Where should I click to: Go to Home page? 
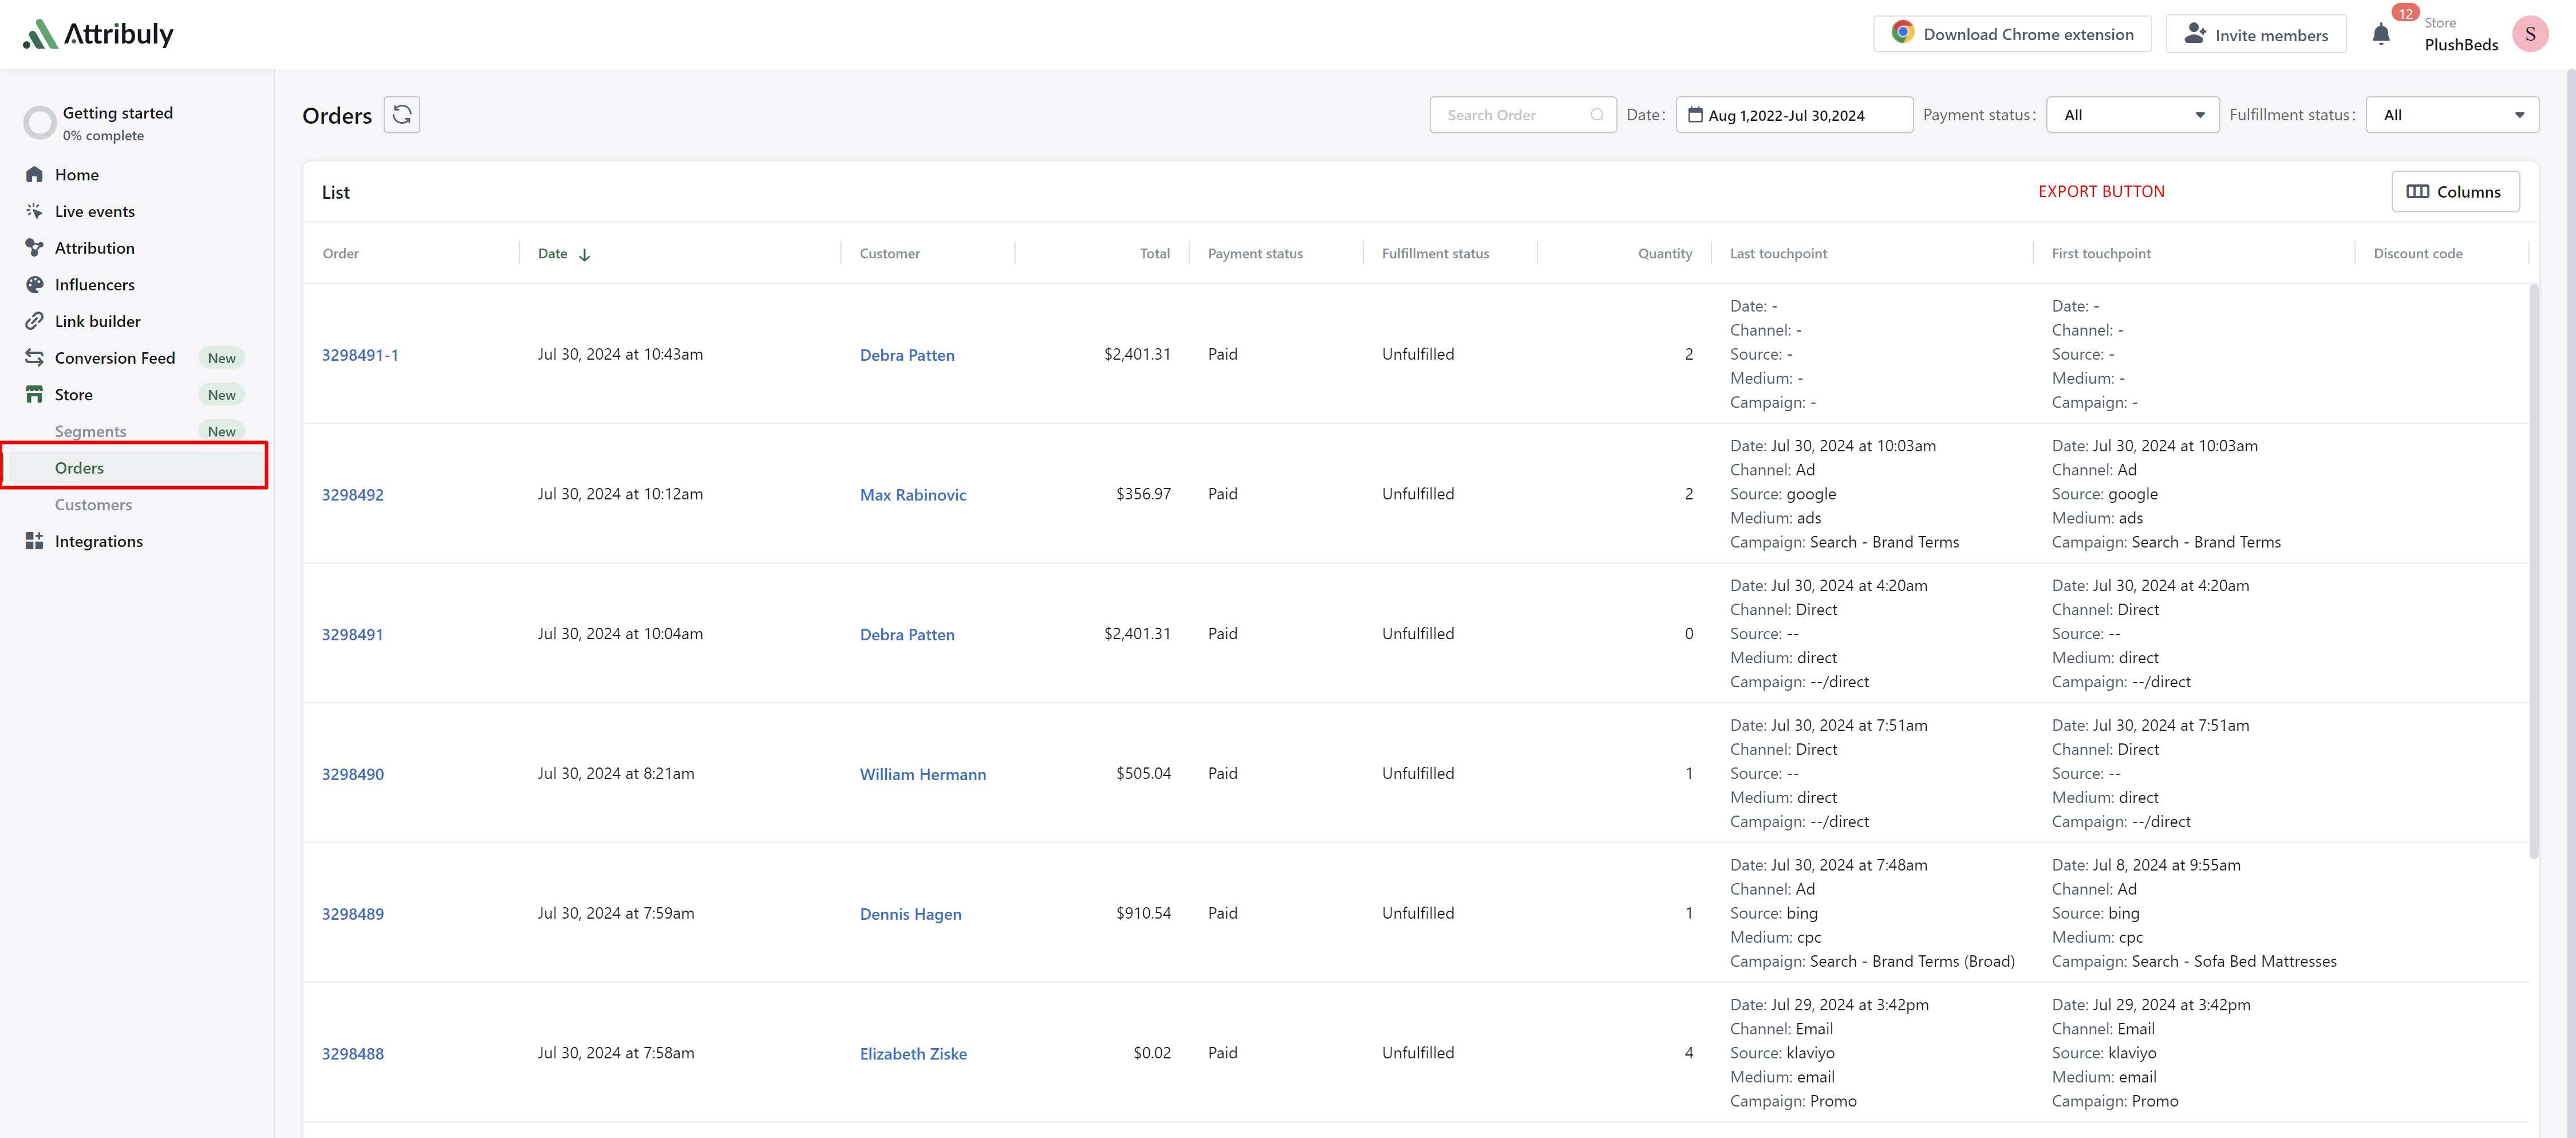[77, 174]
